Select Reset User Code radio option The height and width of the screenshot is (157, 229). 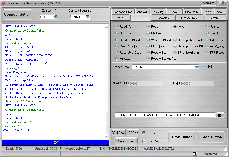click(117, 53)
